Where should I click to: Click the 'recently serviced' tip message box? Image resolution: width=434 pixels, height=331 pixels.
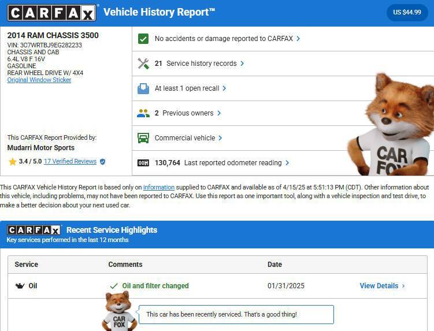point(236,314)
